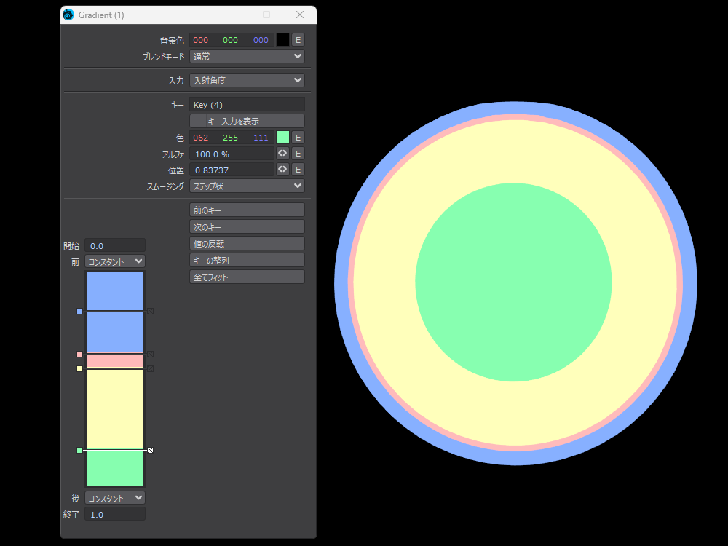Viewport: 728px width, 546px height.
Task: Select the pink key marker square
Action: [x=80, y=354]
